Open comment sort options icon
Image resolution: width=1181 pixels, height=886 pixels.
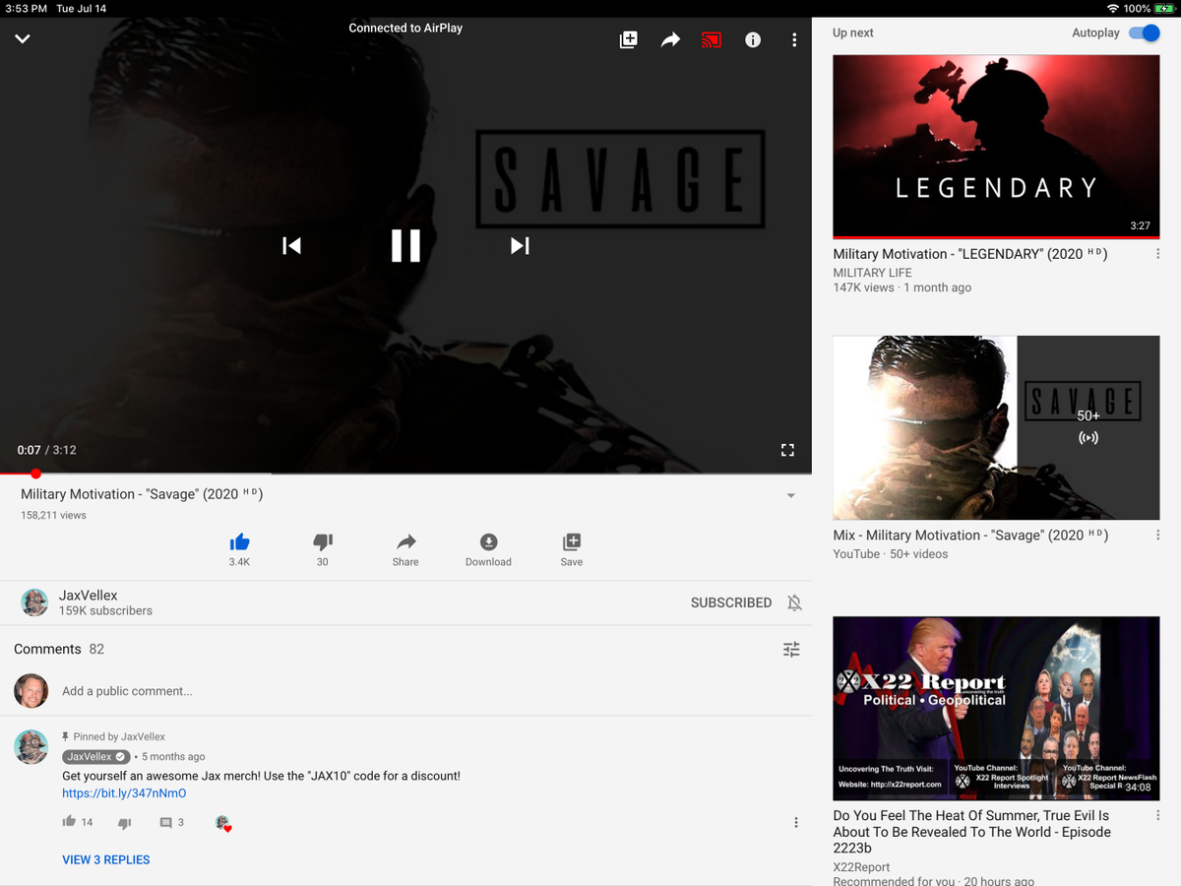(791, 649)
